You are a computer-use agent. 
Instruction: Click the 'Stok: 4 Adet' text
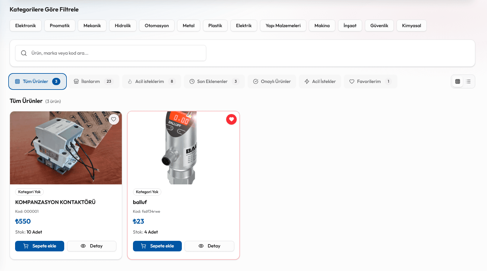(145, 232)
